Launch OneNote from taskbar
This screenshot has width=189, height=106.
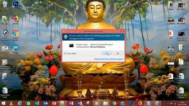click(x=71, y=103)
